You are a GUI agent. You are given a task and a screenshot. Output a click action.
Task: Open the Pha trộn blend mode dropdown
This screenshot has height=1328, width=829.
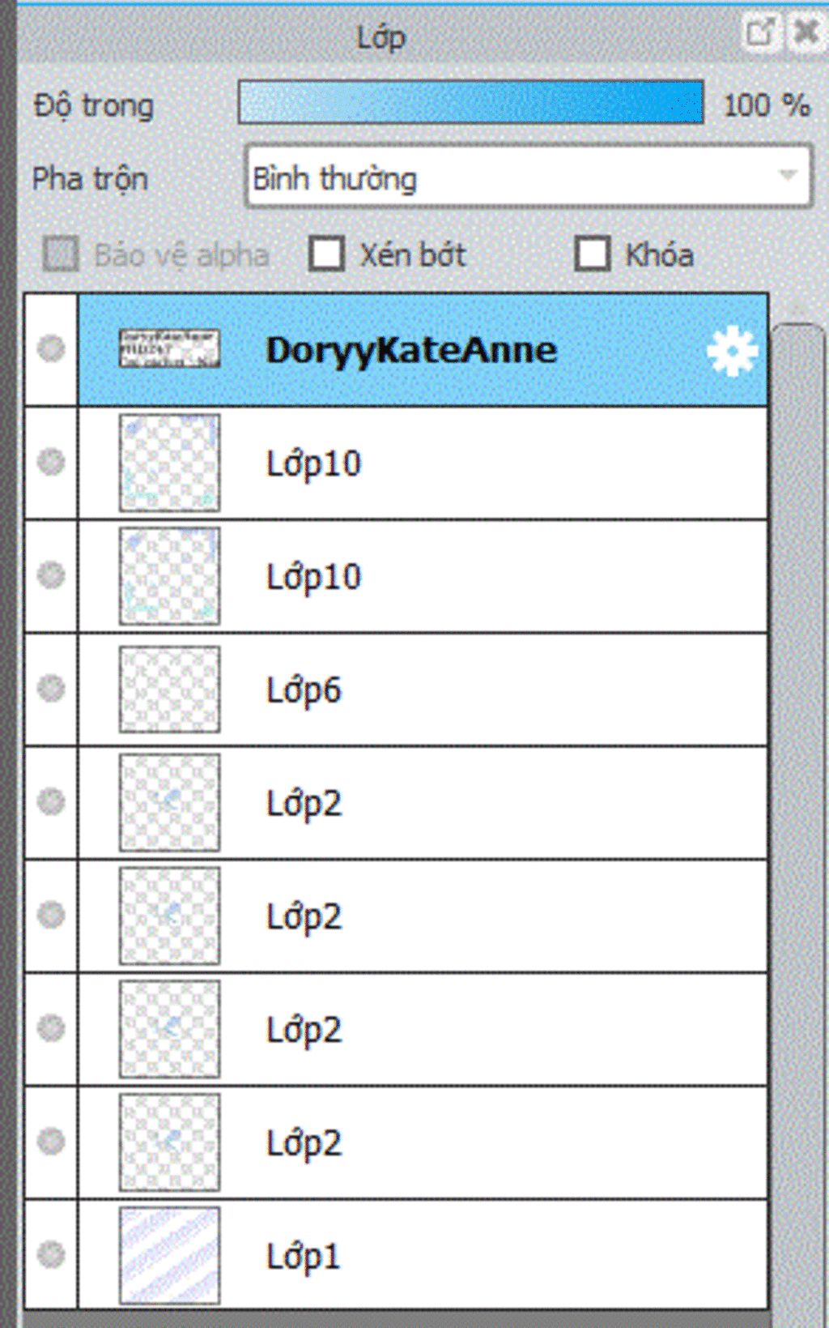click(529, 177)
